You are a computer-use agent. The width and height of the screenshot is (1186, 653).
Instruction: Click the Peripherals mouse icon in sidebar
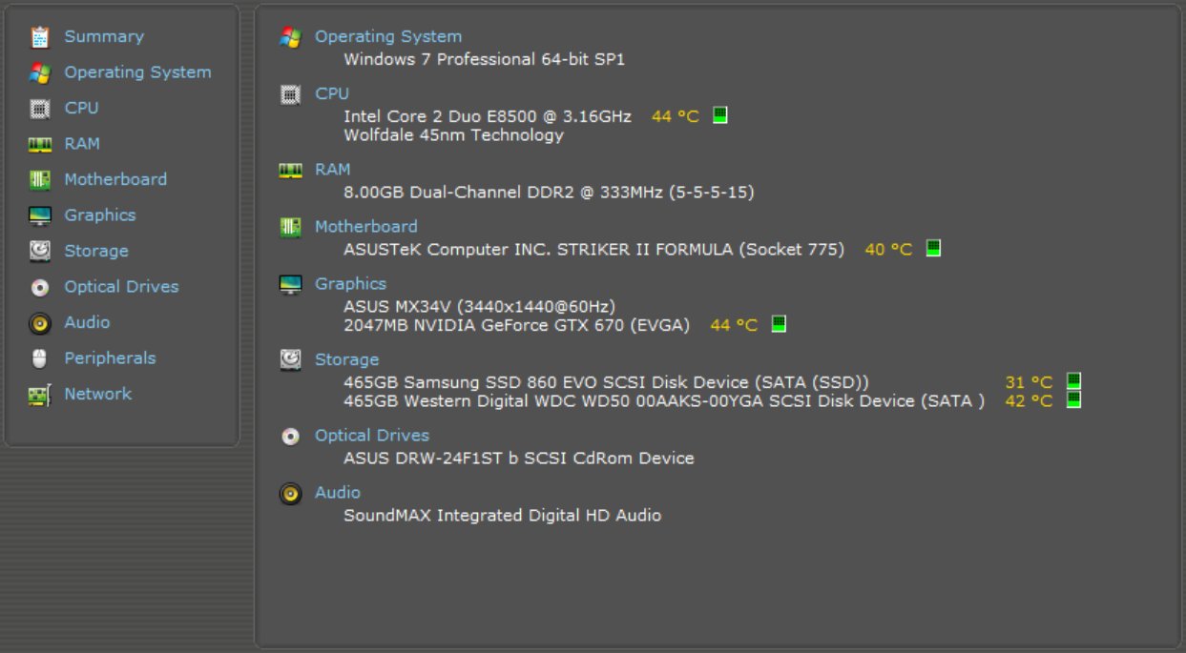pyautogui.click(x=39, y=358)
